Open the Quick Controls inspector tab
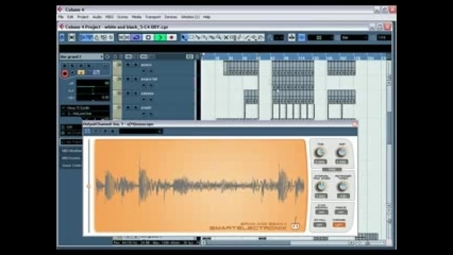Image resolution: width=453 pixels, height=255 pixels. pos(71,166)
